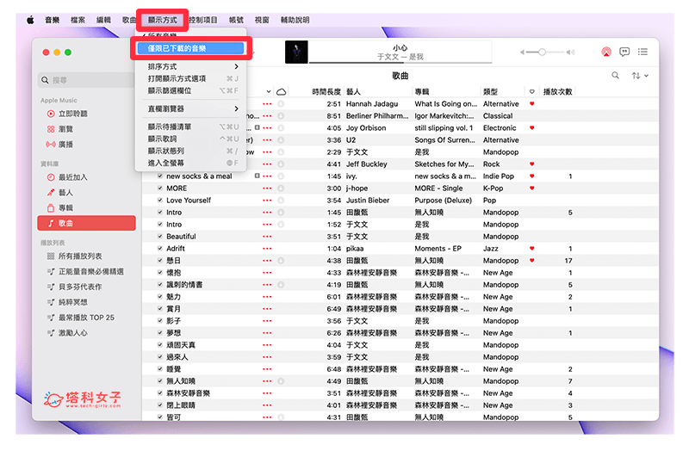This screenshot has height=451, width=689.
Task: Expand the 直欄瀏覽器 submenu
Action: 190,109
